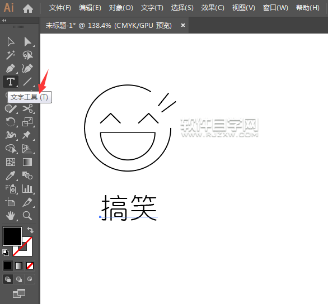Screen dimensions: 328x304
Task: Pick the Lasso tool
Action: (x=27, y=55)
